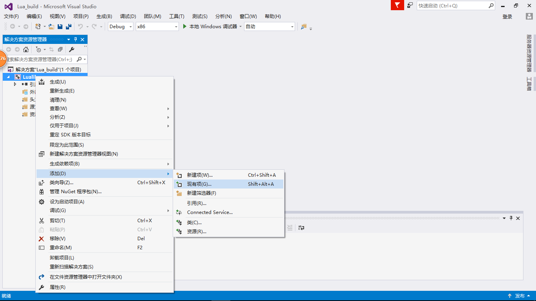Click the Navigate Backward toolbar arrow icon
Viewport: 536px width, 301px height.
click(x=13, y=27)
